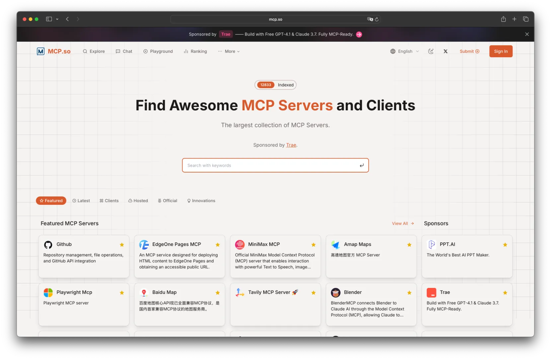Select the Hosted filter tab

(138, 201)
